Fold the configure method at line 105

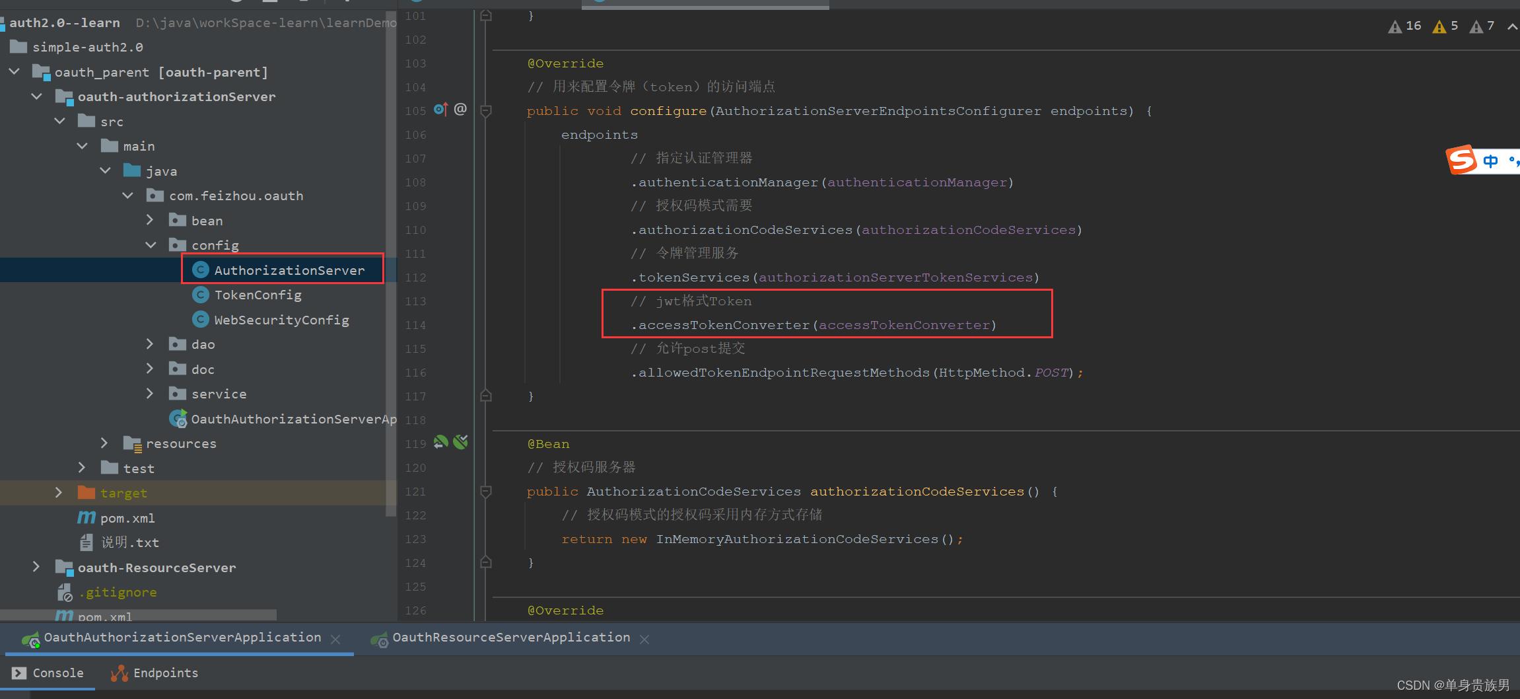[x=486, y=110]
